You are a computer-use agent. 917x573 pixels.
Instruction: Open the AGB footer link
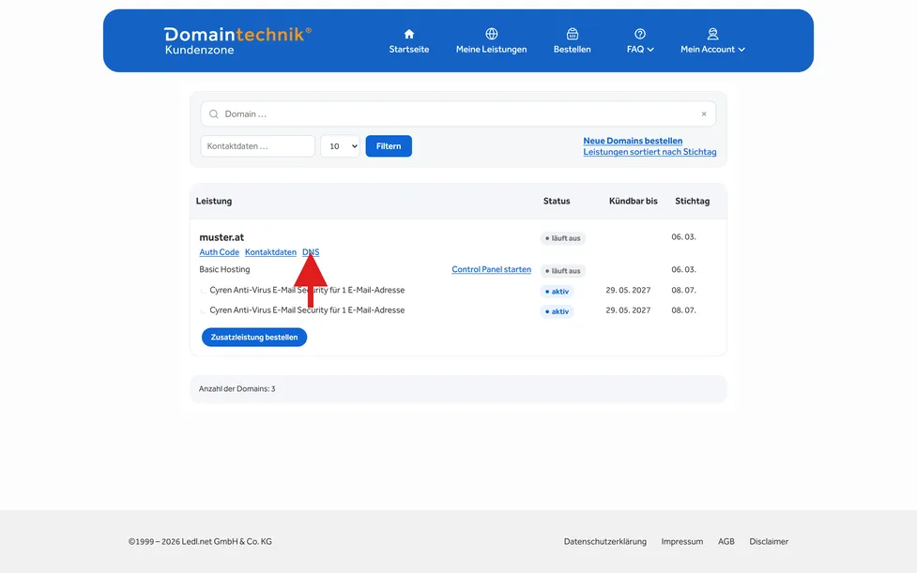[x=726, y=541]
